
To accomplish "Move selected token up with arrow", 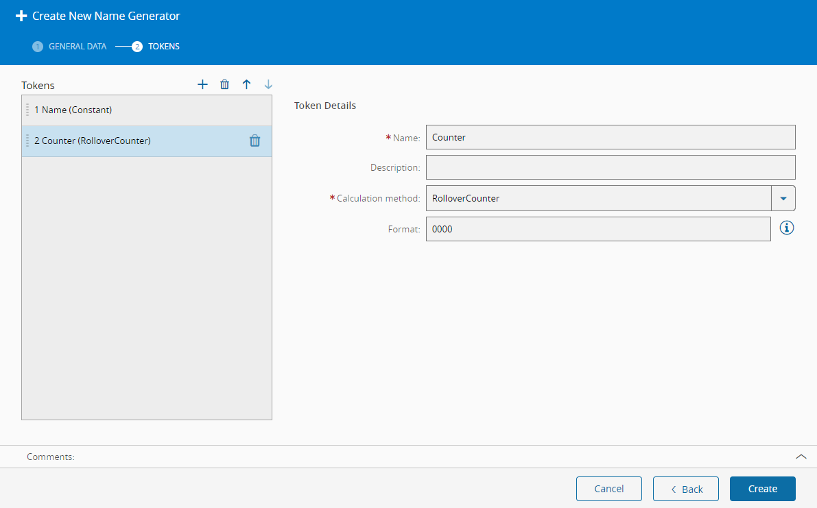I will 246,84.
